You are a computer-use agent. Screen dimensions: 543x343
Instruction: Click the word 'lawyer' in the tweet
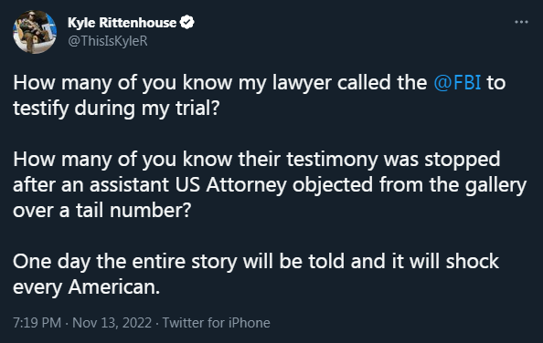(302, 83)
